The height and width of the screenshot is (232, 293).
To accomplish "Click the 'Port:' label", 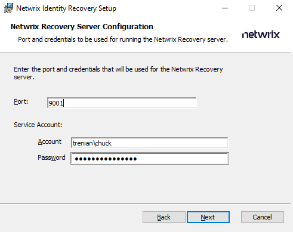I will pyautogui.click(x=21, y=101).
